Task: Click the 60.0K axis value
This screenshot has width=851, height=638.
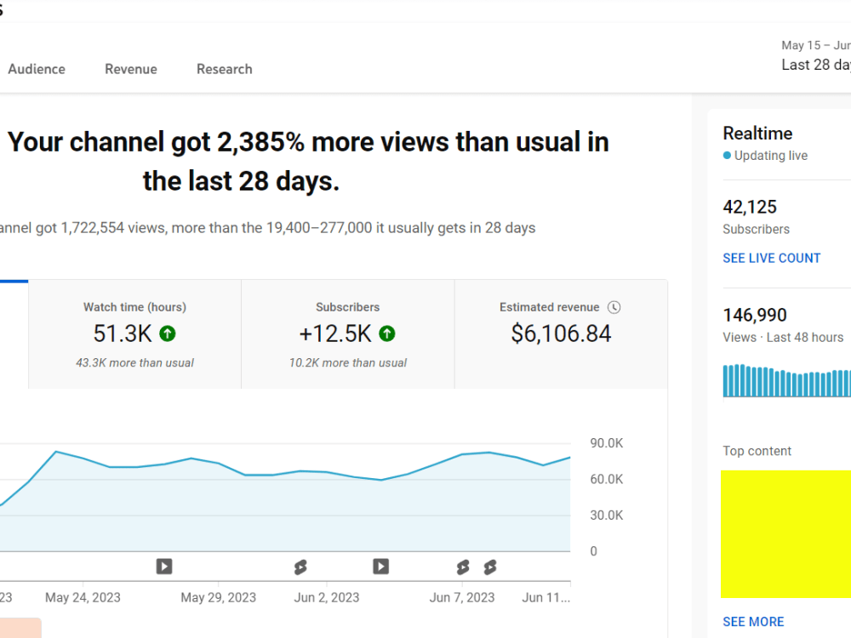Action: coord(607,479)
